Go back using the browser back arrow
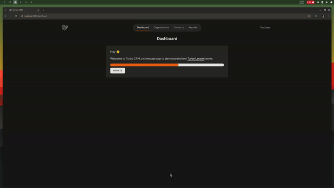This screenshot has width=334, height=188. coord(6,16)
